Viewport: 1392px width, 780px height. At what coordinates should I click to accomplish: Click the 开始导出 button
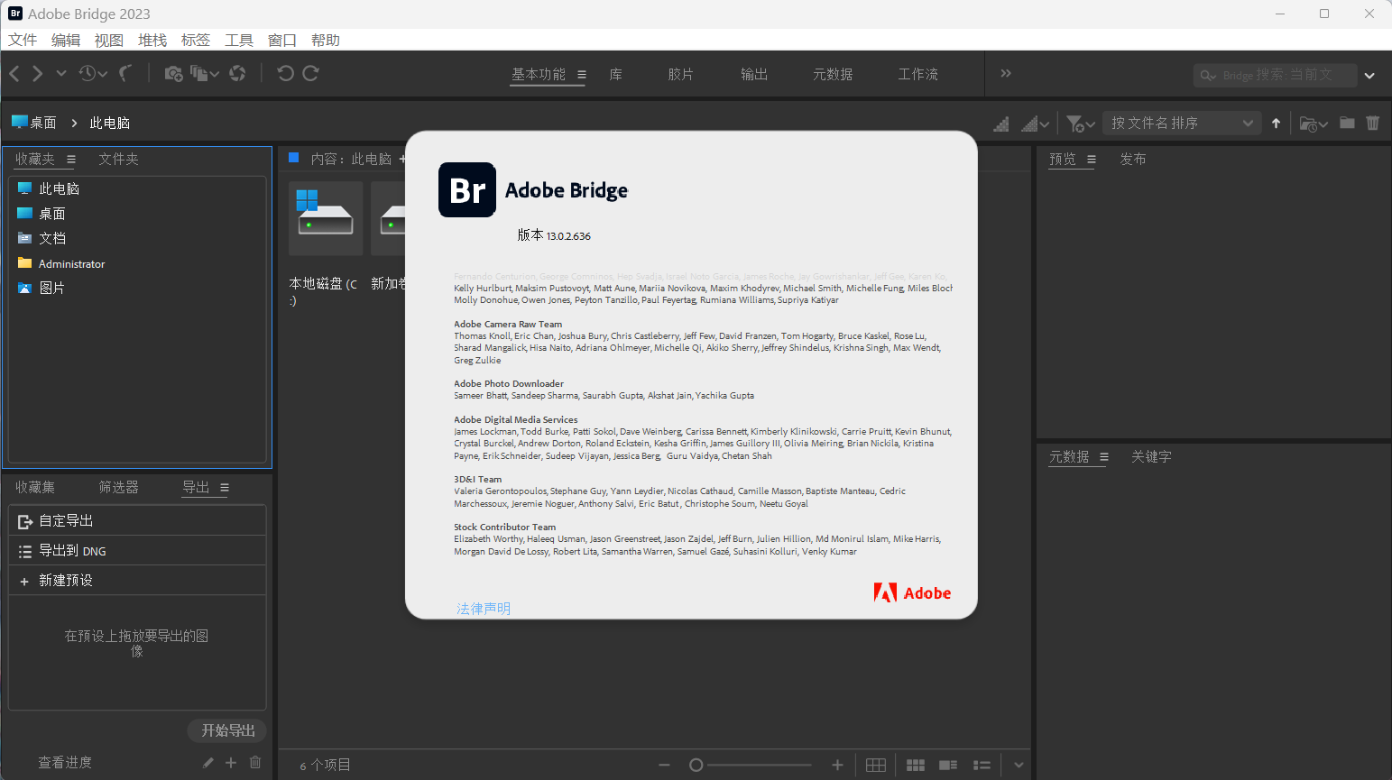pyautogui.click(x=227, y=730)
